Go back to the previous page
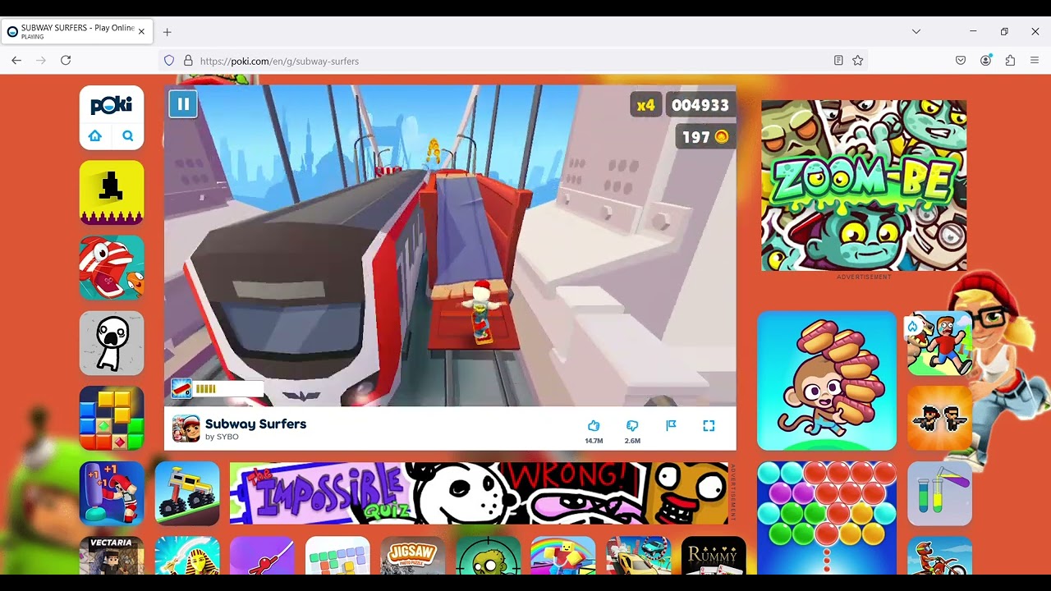 (x=16, y=61)
